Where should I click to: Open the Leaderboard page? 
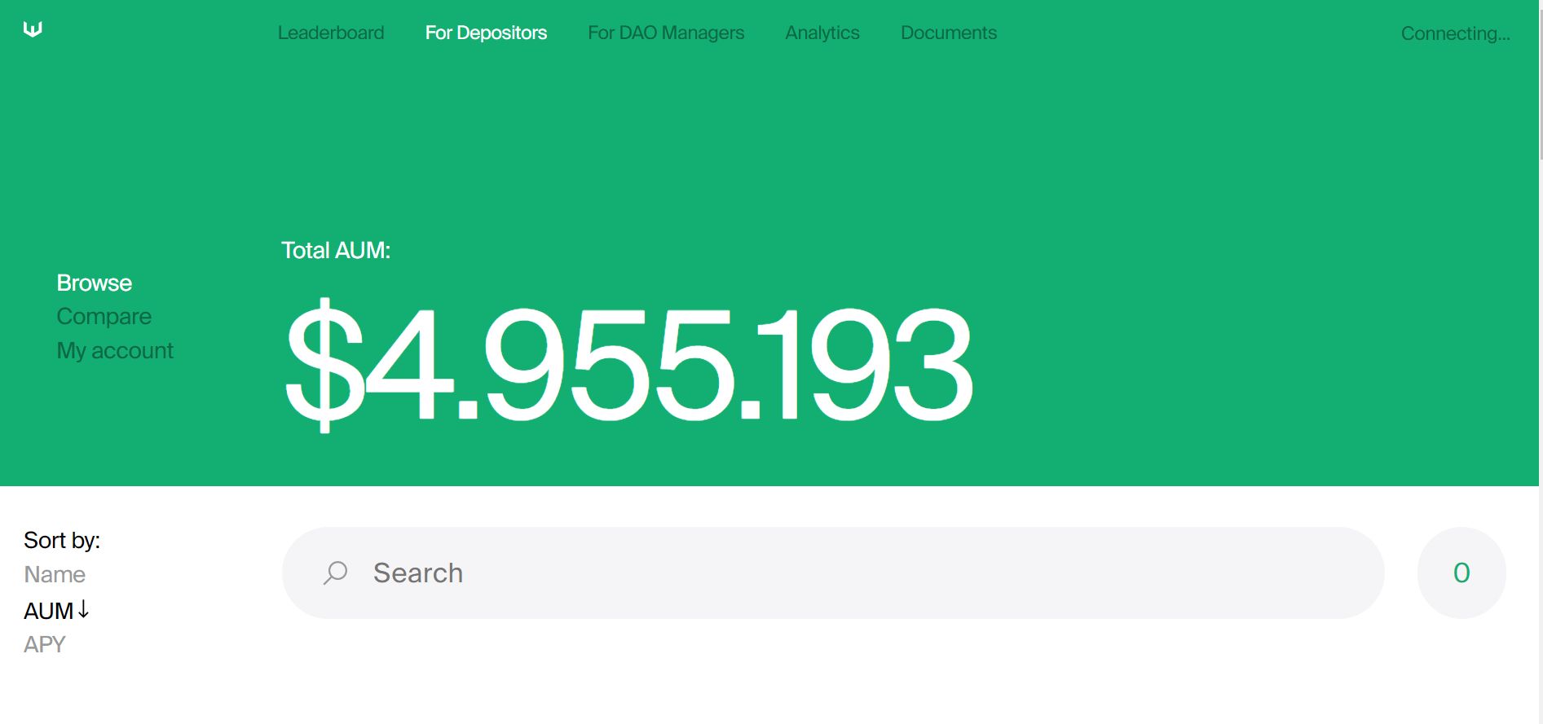(x=331, y=33)
